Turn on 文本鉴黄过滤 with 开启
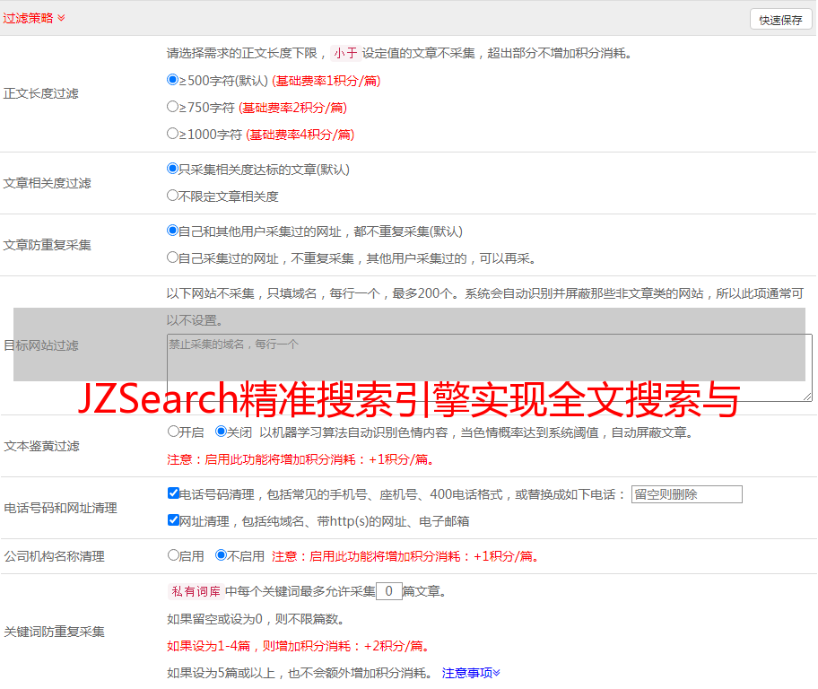 point(173,432)
